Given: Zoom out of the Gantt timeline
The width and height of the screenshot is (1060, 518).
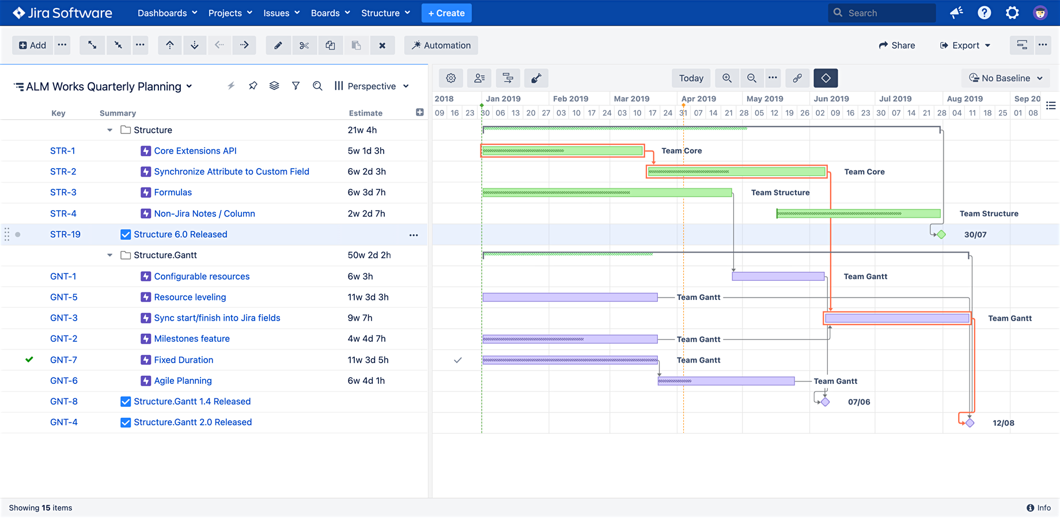Looking at the screenshot, I should point(752,78).
